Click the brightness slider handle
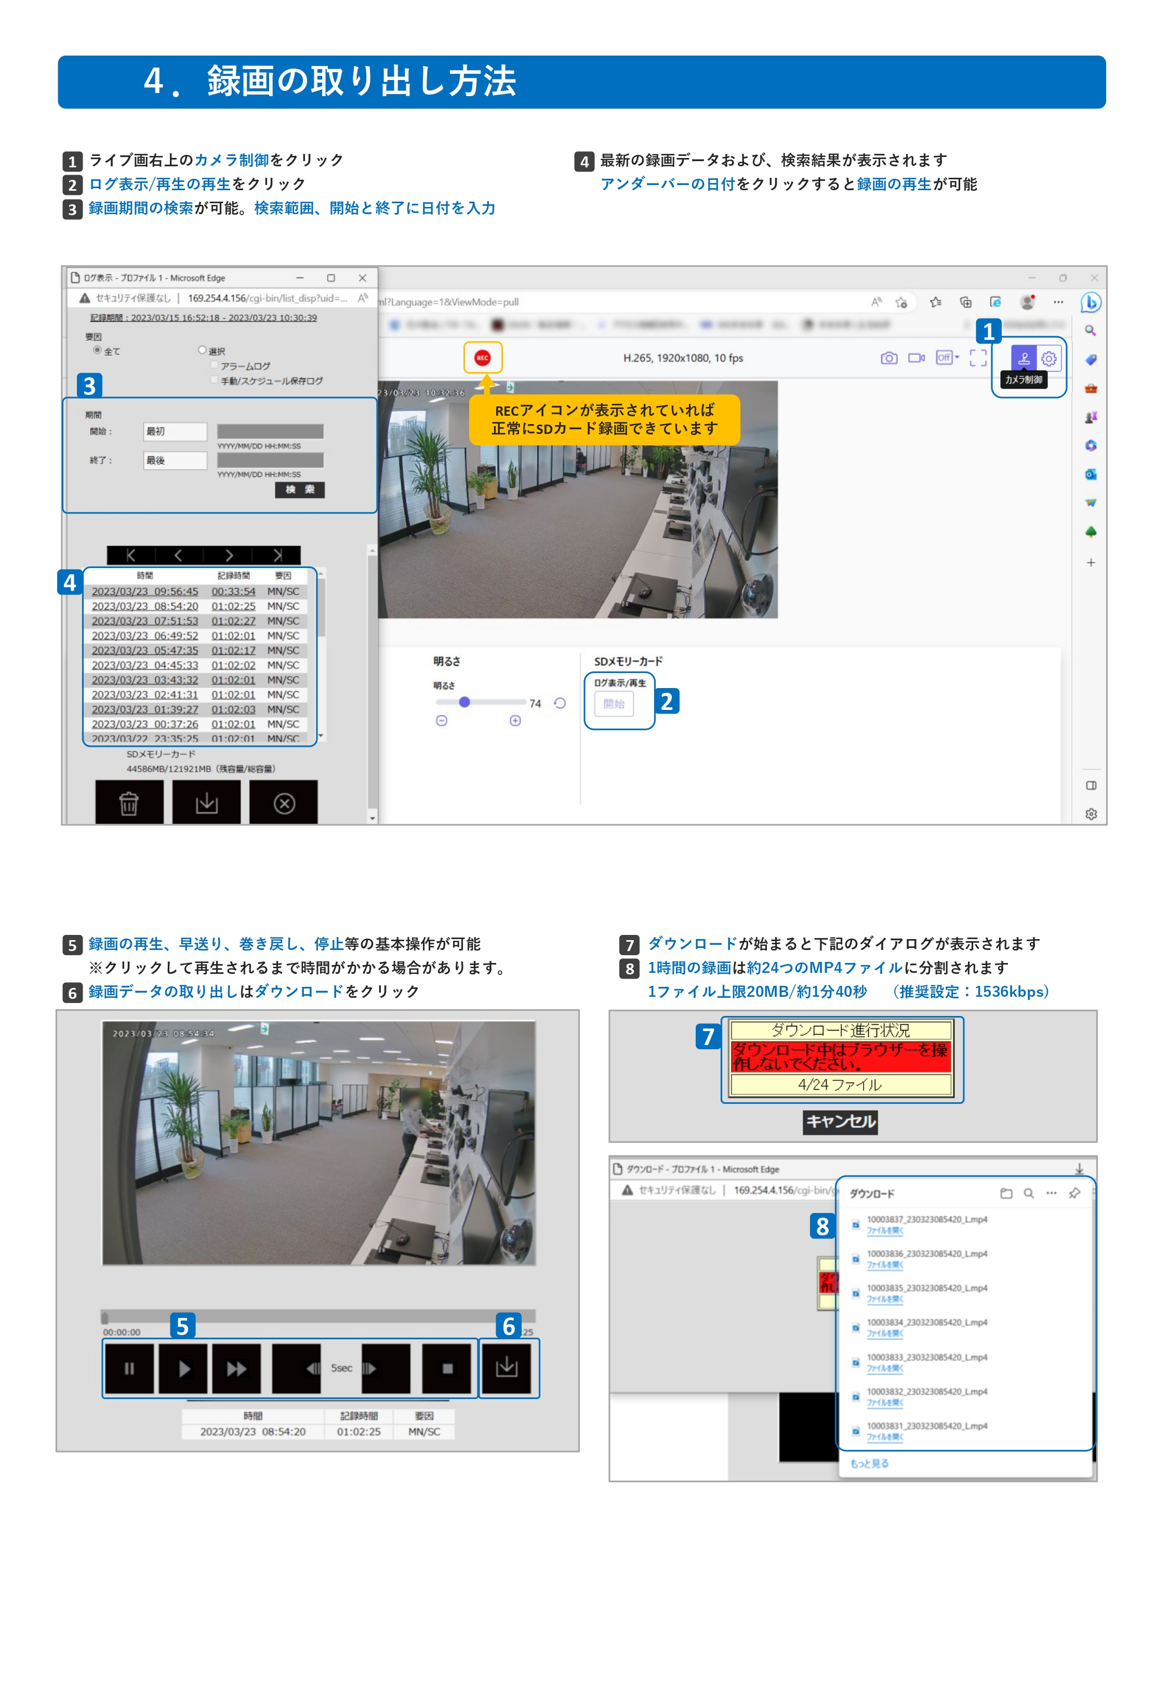Screen dimensions: 1169x1689 (x=464, y=703)
